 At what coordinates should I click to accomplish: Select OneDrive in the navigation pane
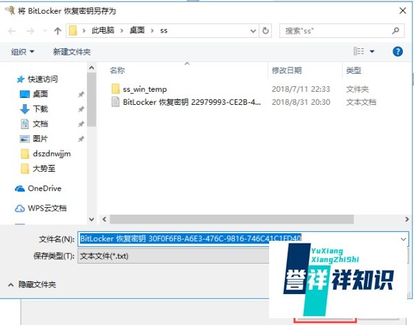(44, 188)
